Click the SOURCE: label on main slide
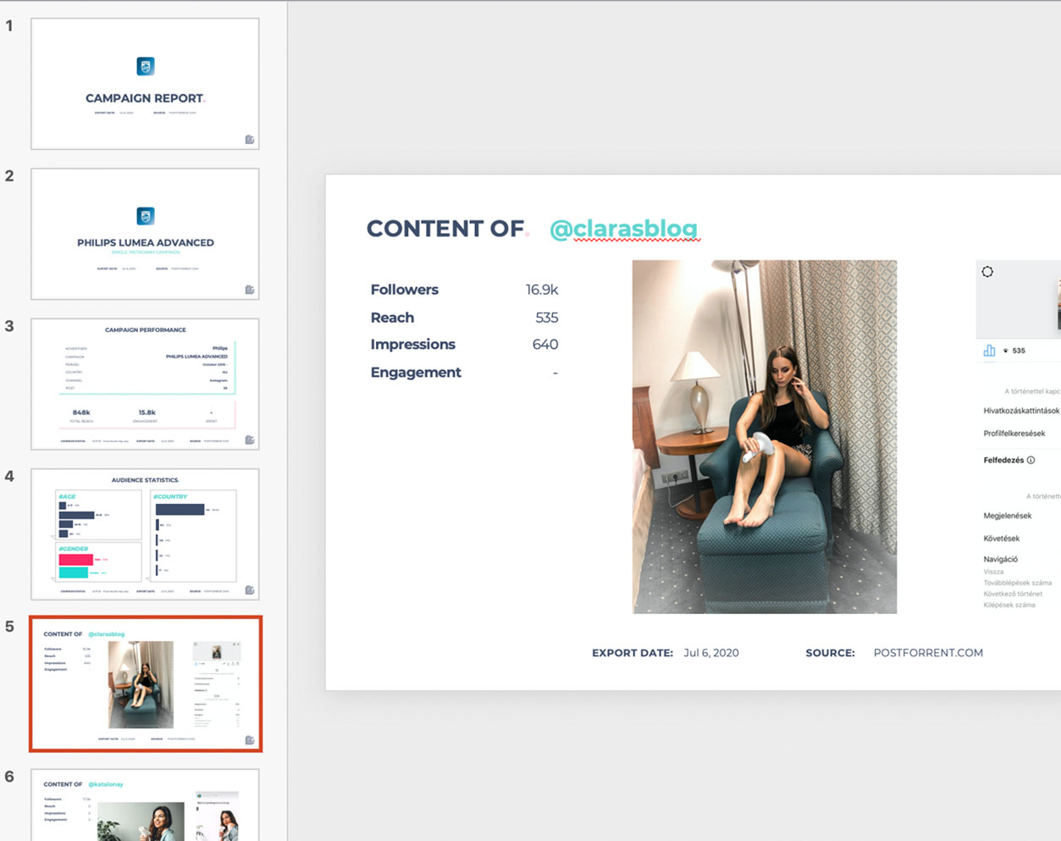This screenshot has height=841, width=1061. pyautogui.click(x=831, y=653)
